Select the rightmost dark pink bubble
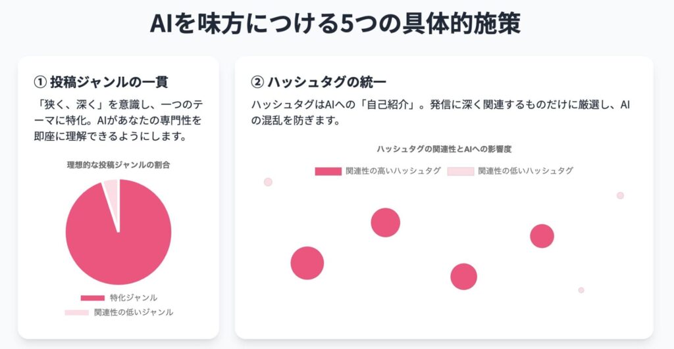Screen dimensions: 674x349 pos(542,236)
